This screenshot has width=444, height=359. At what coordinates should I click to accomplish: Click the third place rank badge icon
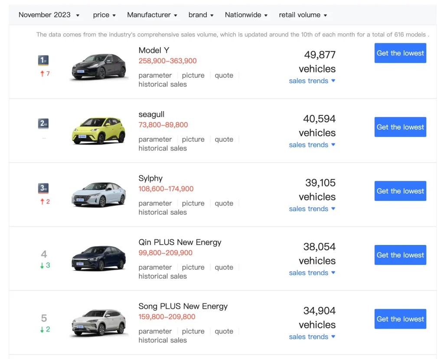[43, 188]
